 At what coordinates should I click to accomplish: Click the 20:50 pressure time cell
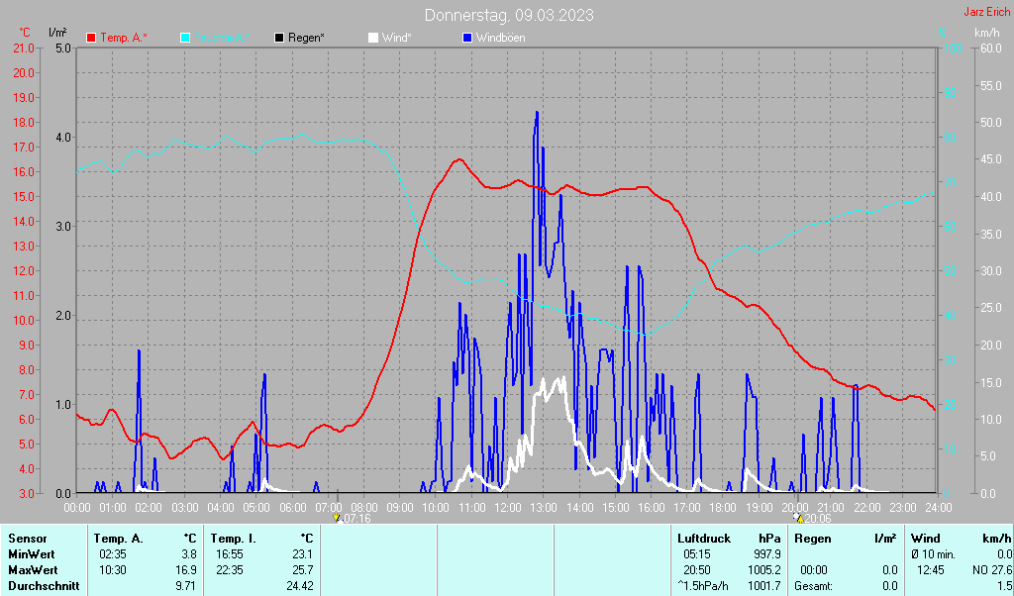[697, 571]
